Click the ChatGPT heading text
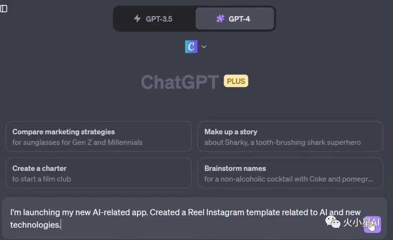The width and height of the screenshot is (393, 240). (x=180, y=82)
